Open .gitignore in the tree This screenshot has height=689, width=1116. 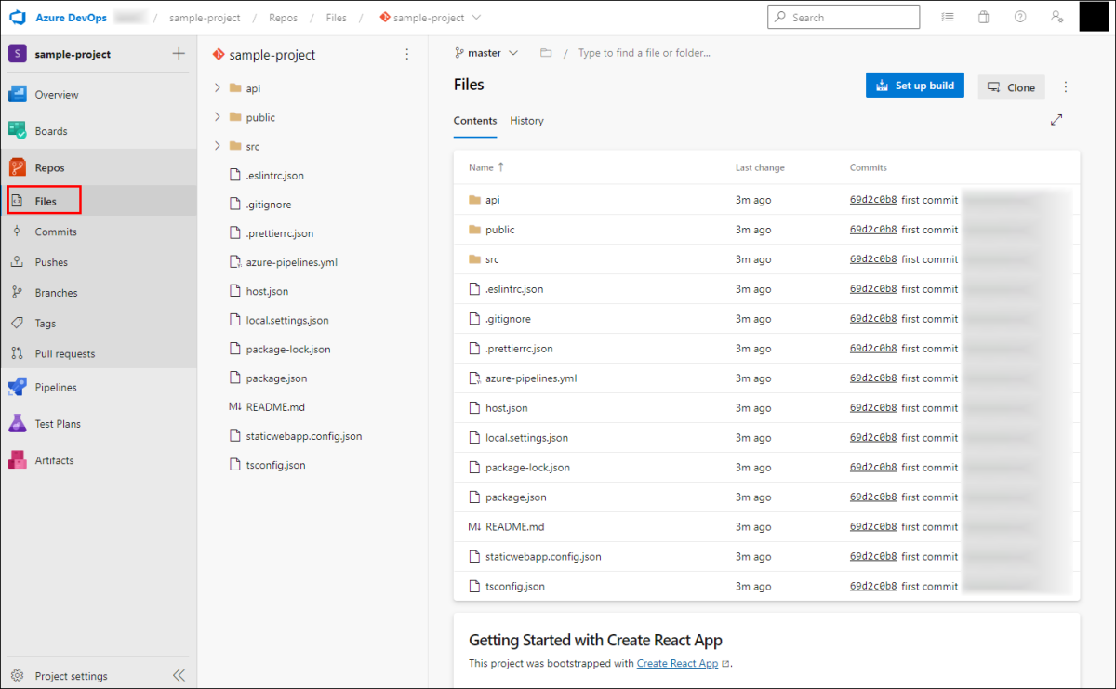pyautogui.click(x=269, y=204)
